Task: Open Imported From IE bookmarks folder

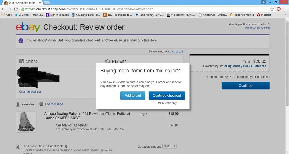Action: coord(242,15)
